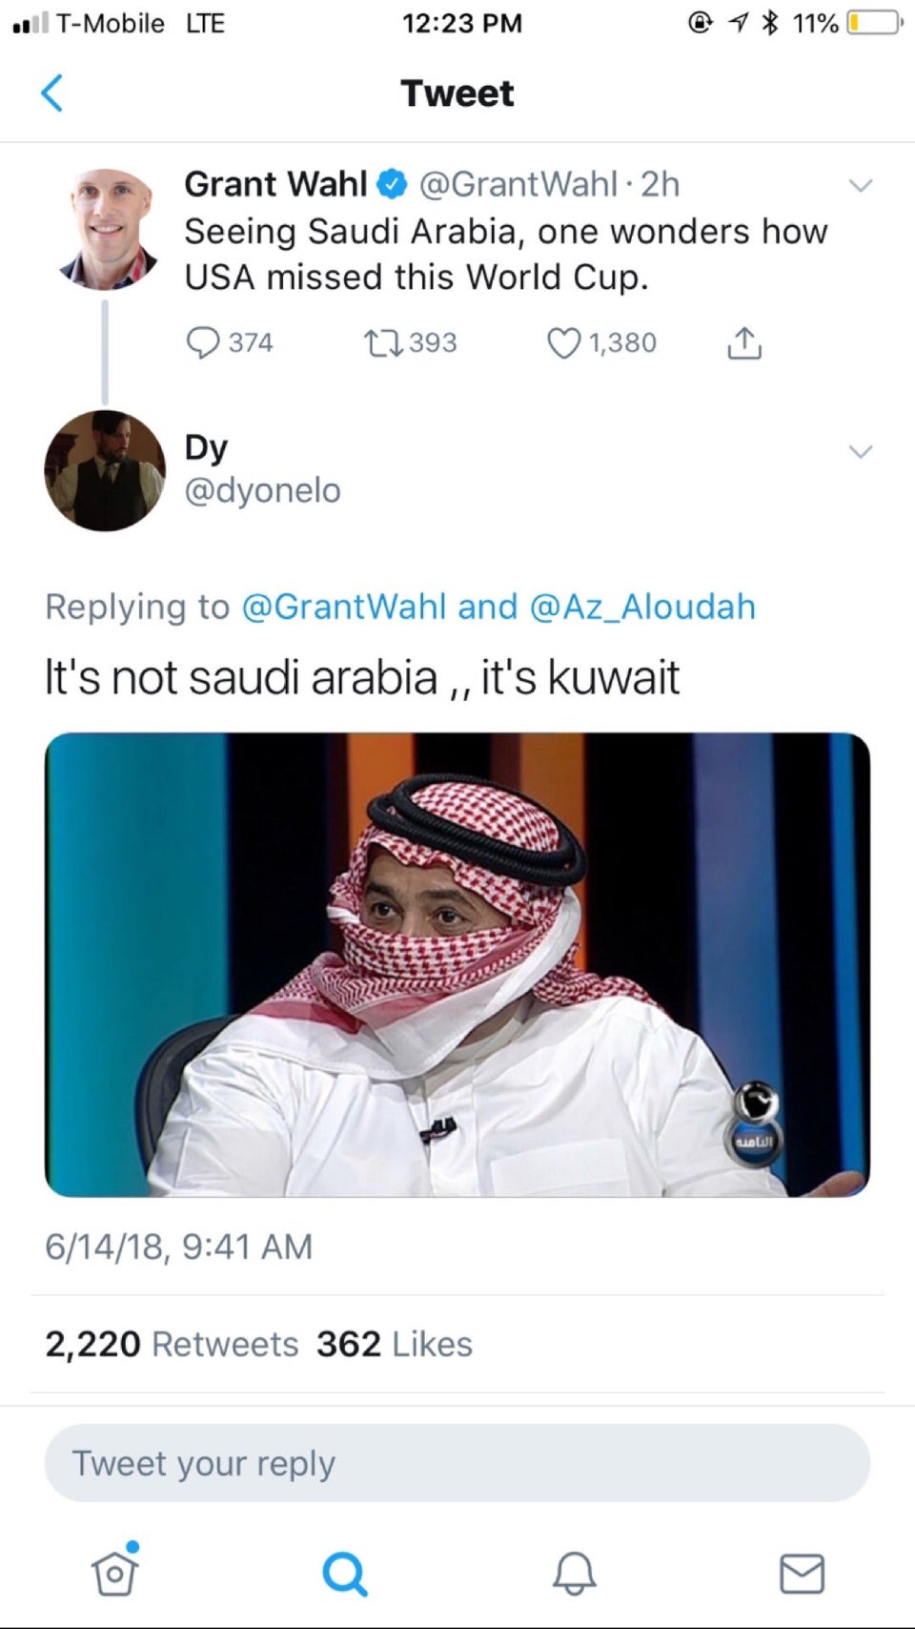The height and width of the screenshot is (1629, 915).
Task: Like Grant Wahl's tweet via heart icon
Action: coord(563,342)
